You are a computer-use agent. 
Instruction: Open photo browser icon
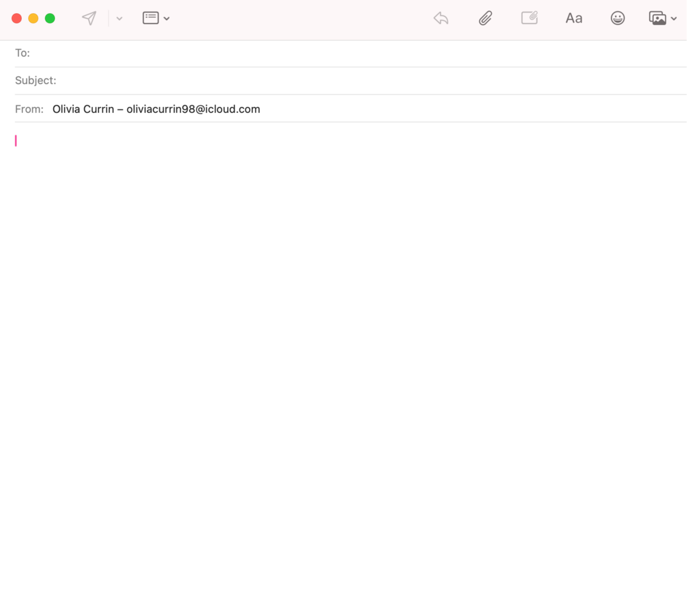657,18
